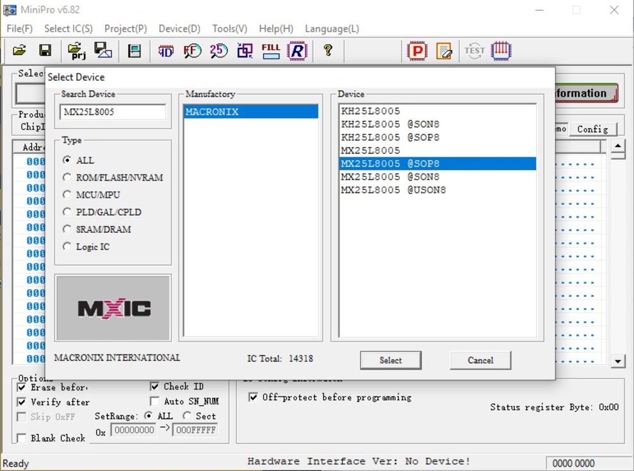Open the Language(L) menu
Viewport: 634px width, 471px height.
click(332, 29)
